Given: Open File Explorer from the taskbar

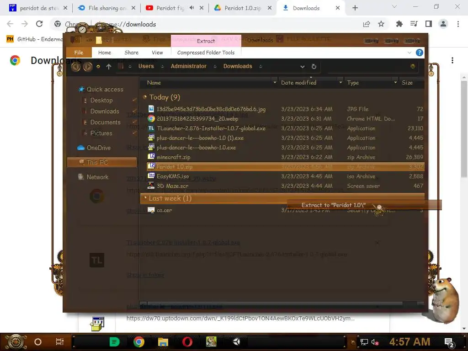Looking at the screenshot, I should (x=163, y=342).
